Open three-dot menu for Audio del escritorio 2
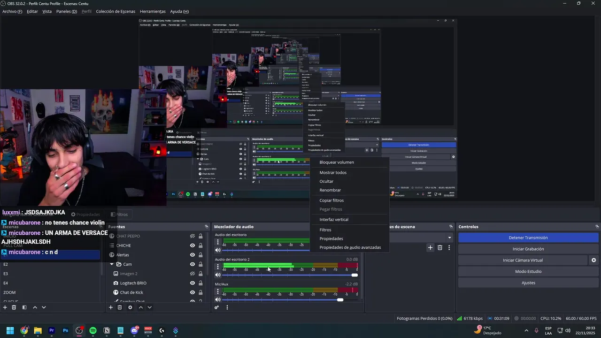Image resolution: width=601 pixels, height=338 pixels. click(217, 267)
